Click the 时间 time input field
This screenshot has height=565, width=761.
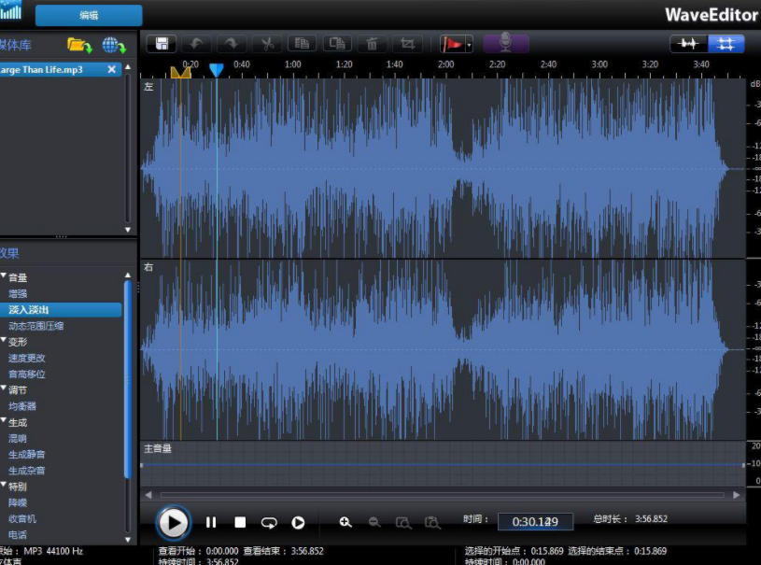click(x=535, y=522)
